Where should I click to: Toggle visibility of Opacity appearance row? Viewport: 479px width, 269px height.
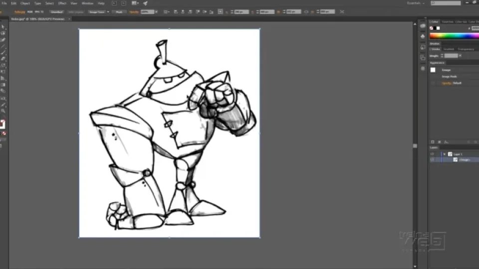(x=433, y=83)
